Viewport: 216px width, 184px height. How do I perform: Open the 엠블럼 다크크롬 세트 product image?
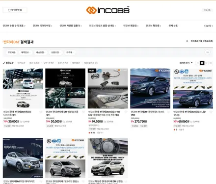coord(23,88)
